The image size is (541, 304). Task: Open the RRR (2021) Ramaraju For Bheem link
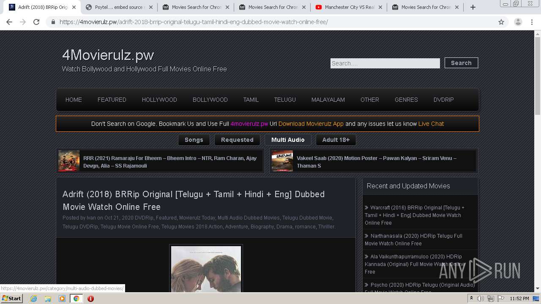[170, 162]
